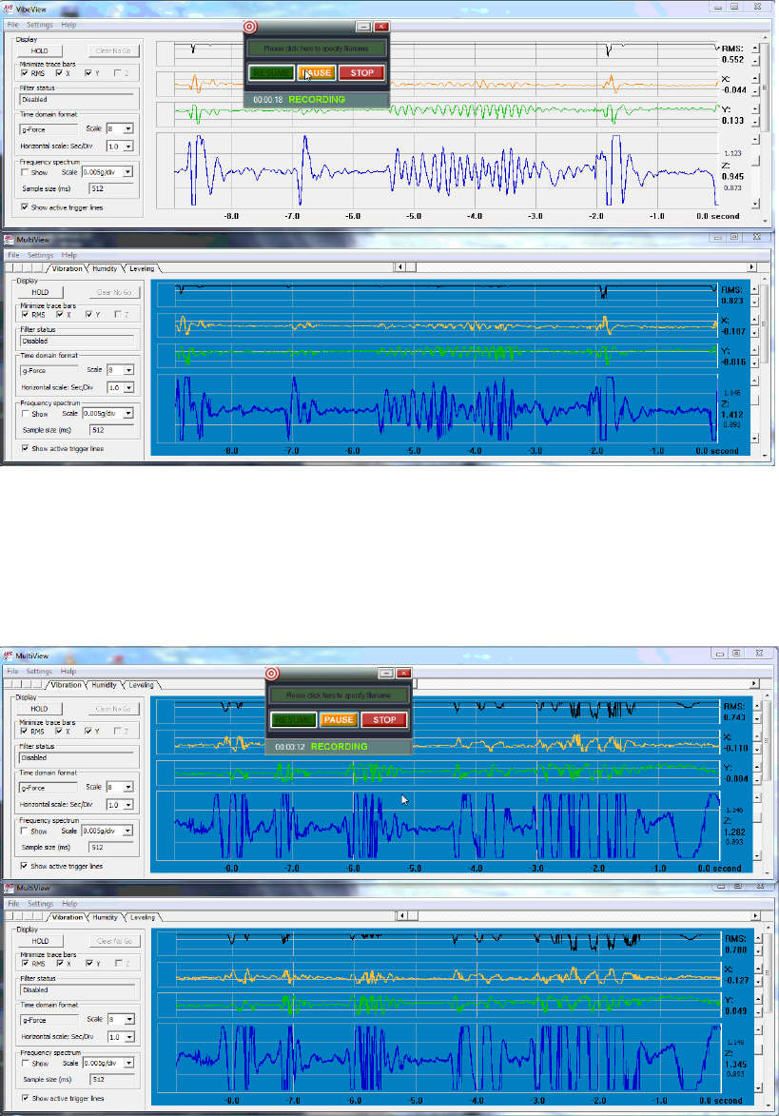Click Z trace down arrow in VibeView

coord(755,204)
